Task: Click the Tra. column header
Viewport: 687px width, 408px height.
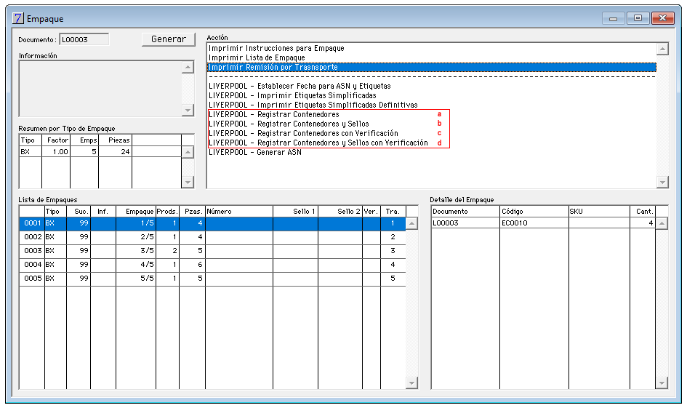Action: [x=393, y=211]
